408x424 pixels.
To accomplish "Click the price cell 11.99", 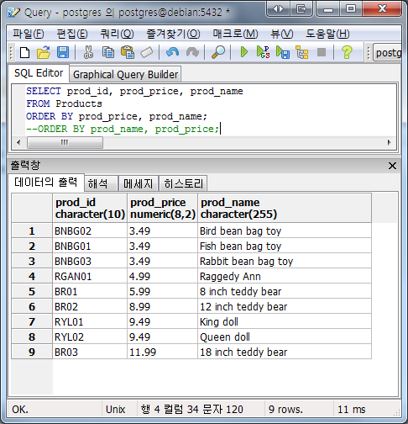I will pos(163,352).
